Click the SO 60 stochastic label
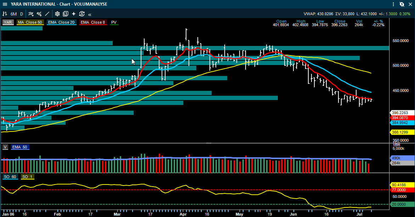Image resolution: width=415 pixels, height=217 pixels. (x=10, y=177)
